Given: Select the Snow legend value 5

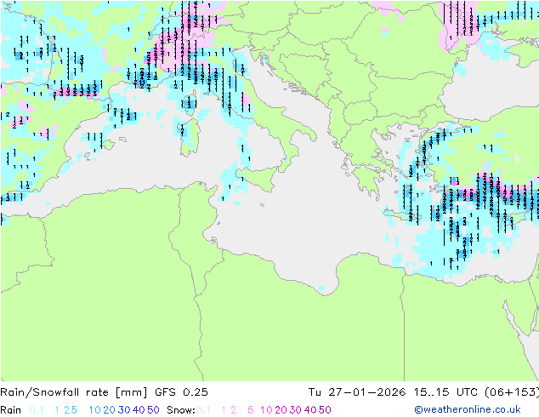Looking at the screenshot, I should [251, 410].
